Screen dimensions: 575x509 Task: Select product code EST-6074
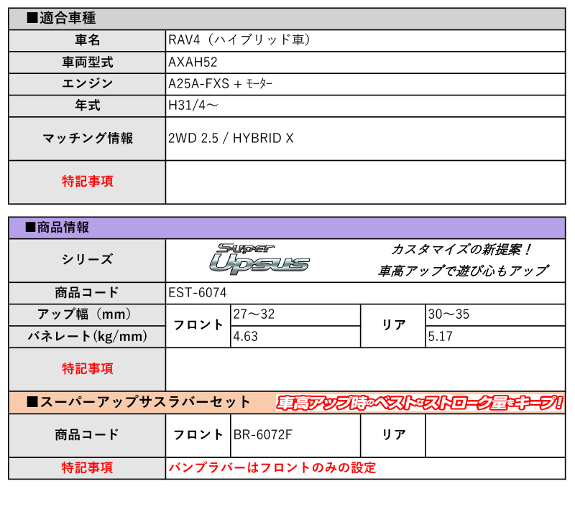198,292
